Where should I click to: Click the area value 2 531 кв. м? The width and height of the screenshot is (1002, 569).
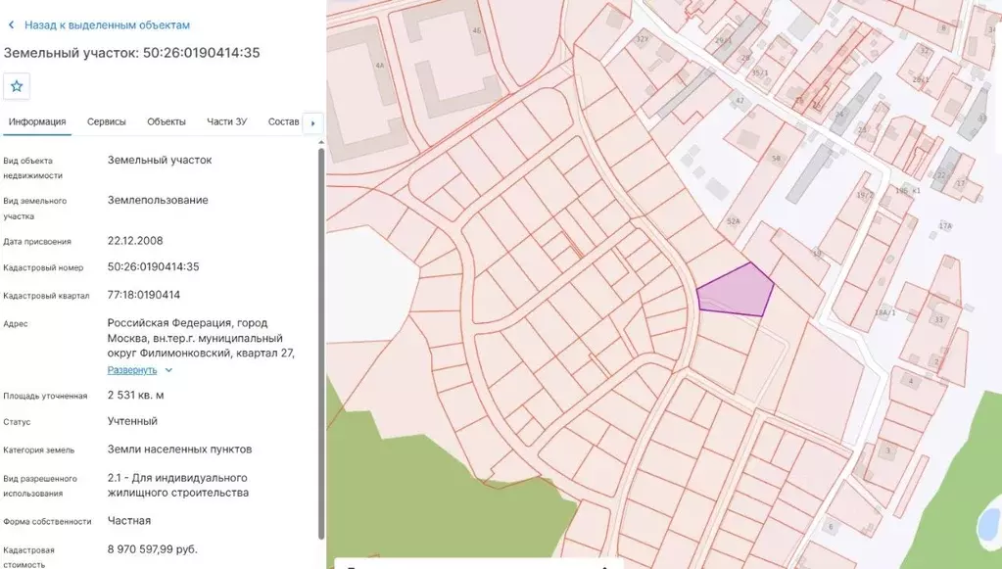click(x=135, y=396)
